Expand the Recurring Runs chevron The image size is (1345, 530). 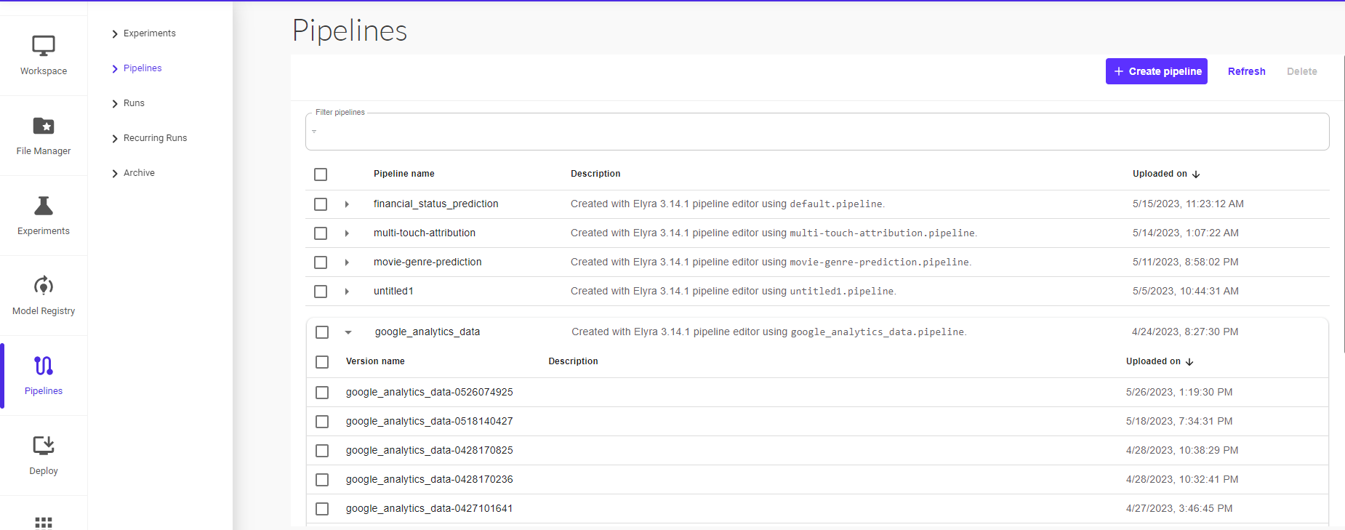pos(115,139)
